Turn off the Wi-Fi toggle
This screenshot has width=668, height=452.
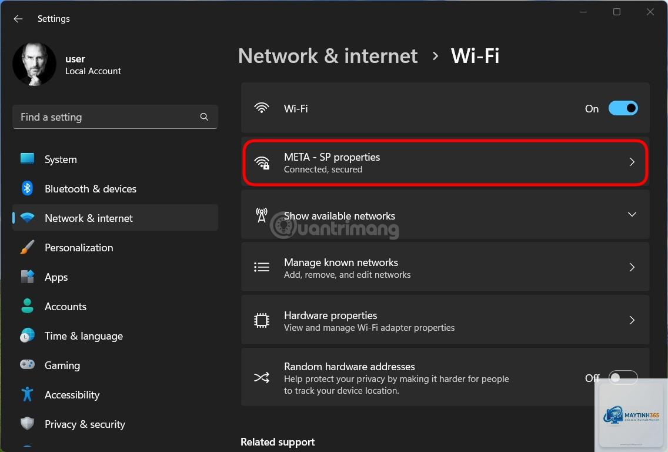pyautogui.click(x=623, y=108)
